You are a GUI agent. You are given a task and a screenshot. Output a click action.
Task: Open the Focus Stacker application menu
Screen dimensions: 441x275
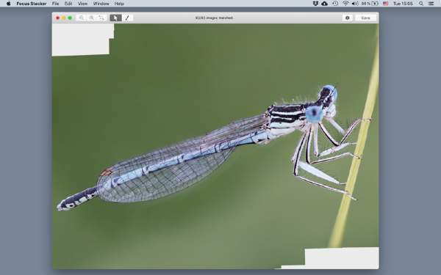(x=31, y=4)
